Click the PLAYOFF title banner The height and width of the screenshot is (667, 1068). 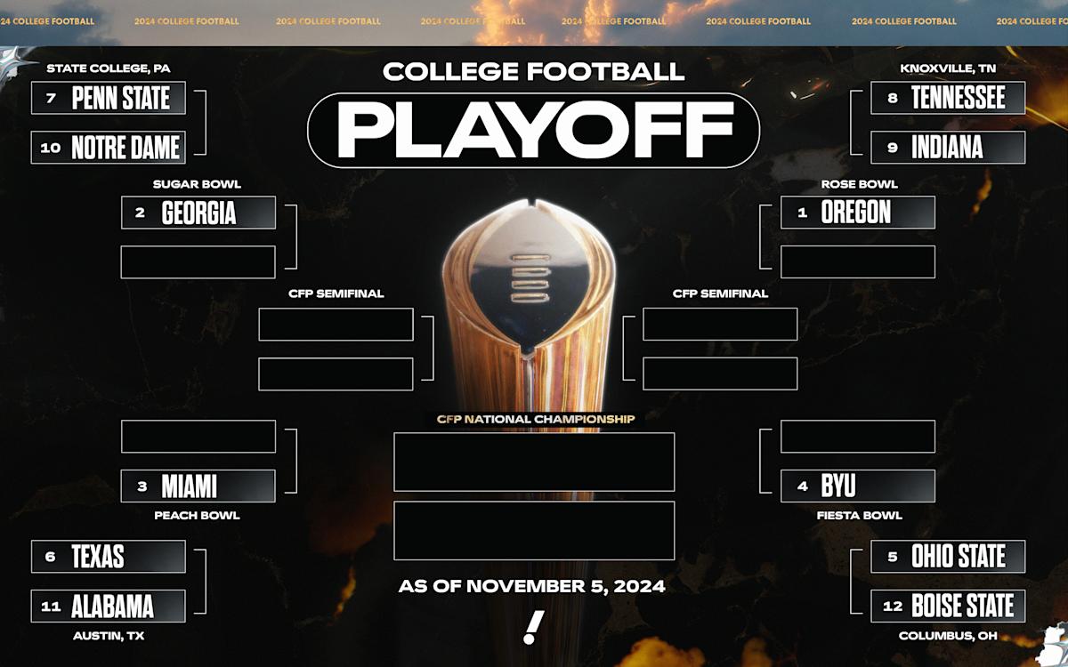click(533, 131)
